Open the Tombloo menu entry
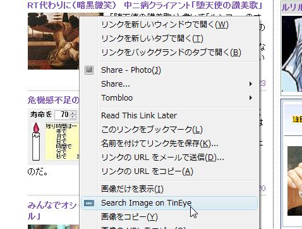The width and height of the screenshot is (302, 229). (169, 98)
